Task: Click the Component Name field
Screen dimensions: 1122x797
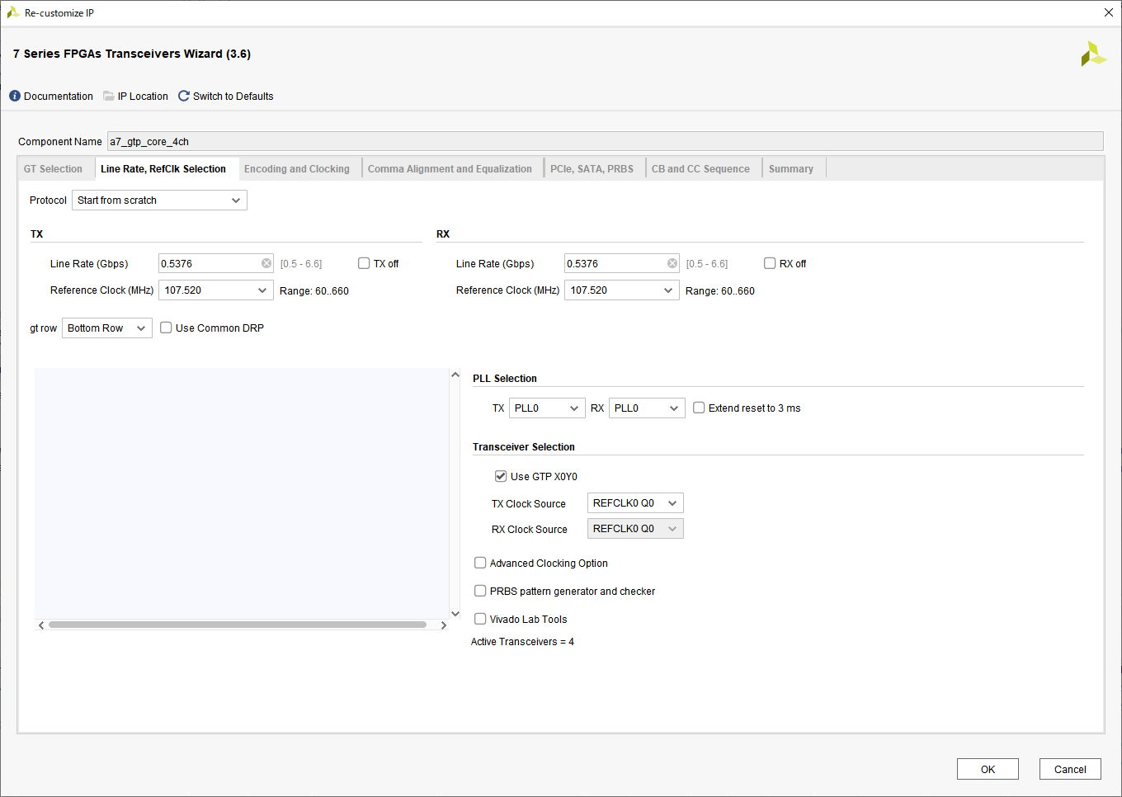Action: click(605, 142)
